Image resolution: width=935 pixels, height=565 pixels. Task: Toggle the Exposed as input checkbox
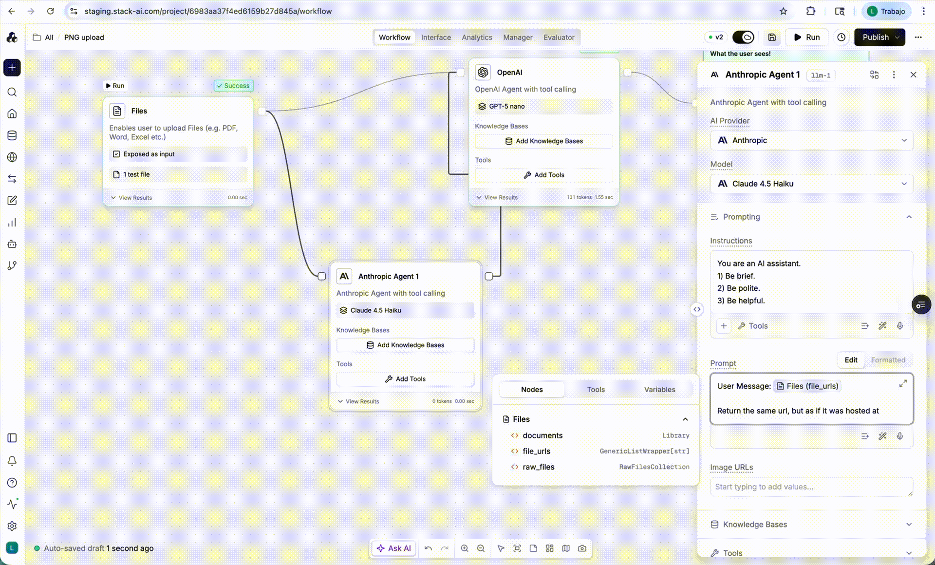click(x=116, y=154)
